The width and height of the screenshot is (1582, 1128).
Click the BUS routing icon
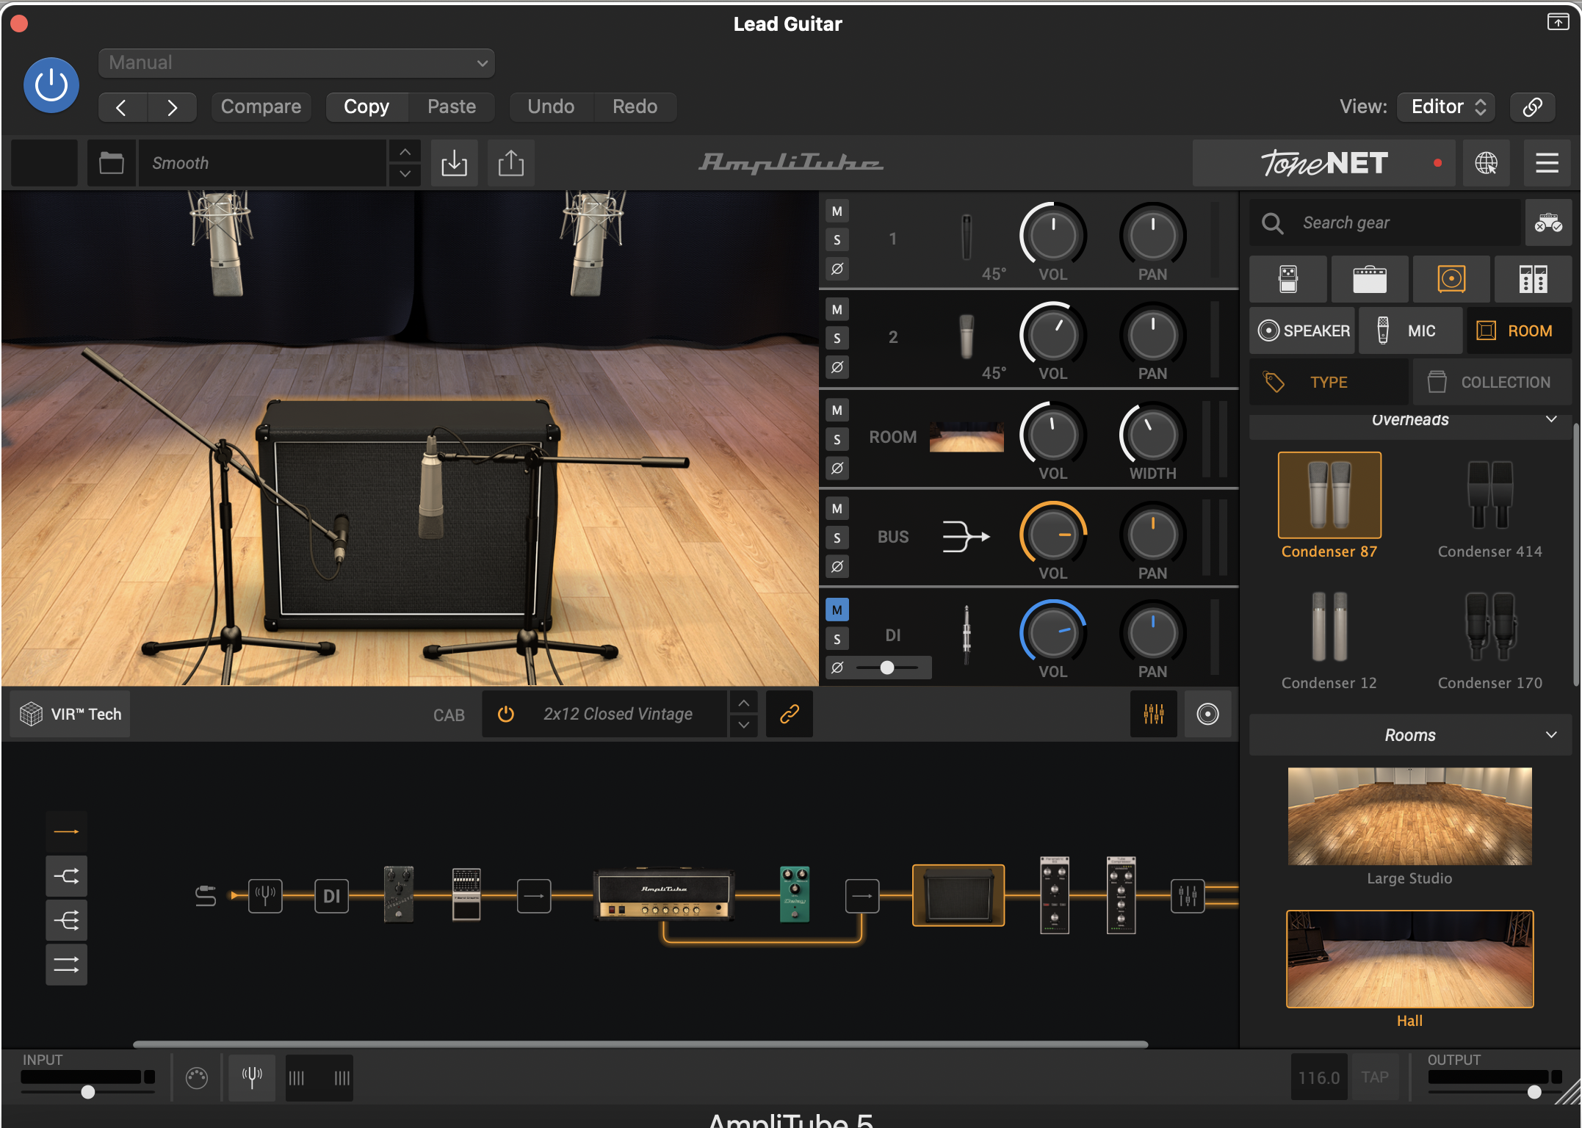pos(966,537)
